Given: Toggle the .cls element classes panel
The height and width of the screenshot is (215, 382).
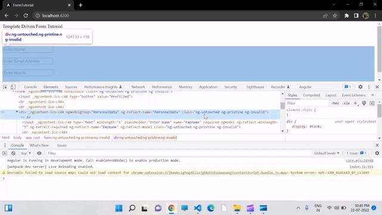Looking at the screenshot, I should (x=346, y=103).
